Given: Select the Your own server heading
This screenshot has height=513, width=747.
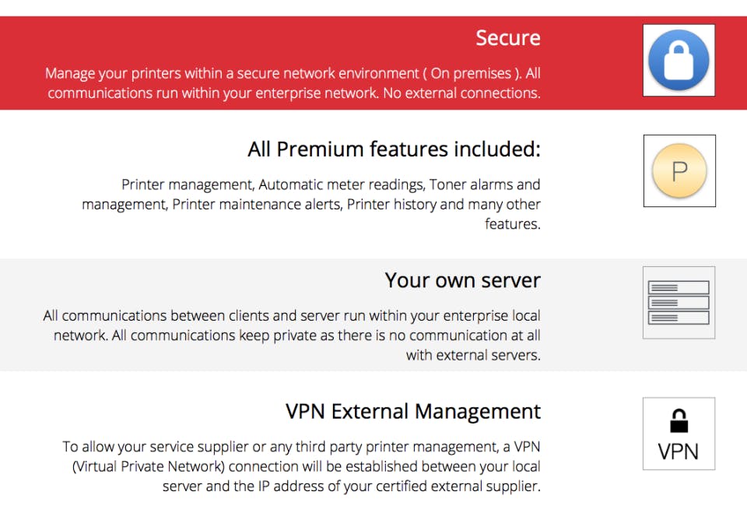Looking at the screenshot, I should pos(462,280).
